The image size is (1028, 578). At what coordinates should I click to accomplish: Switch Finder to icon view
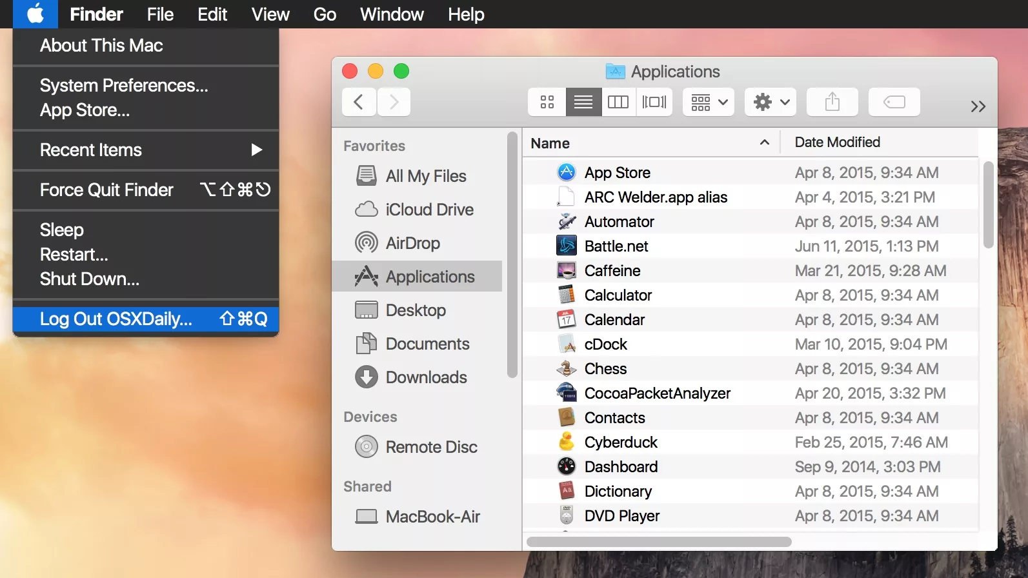pos(547,102)
